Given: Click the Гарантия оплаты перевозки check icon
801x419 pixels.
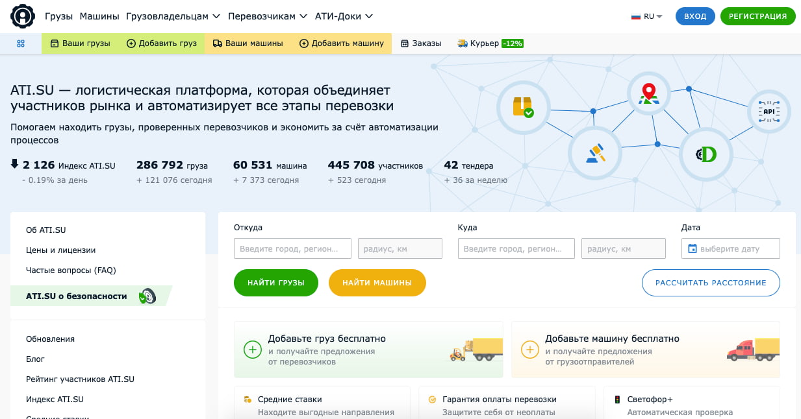Looking at the screenshot, I should click(432, 400).
